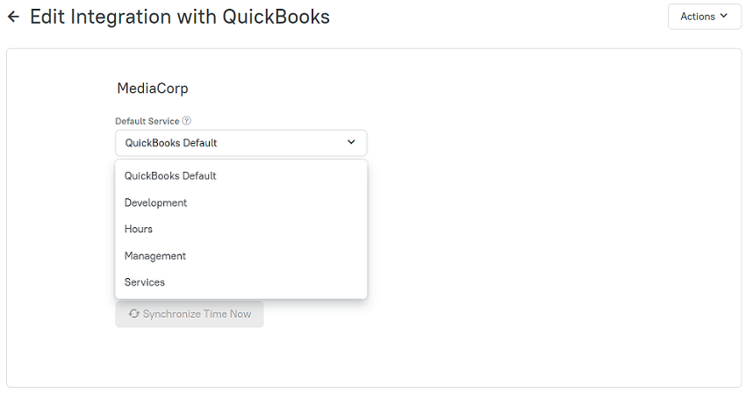Select the Management service option

coord(240,256)
